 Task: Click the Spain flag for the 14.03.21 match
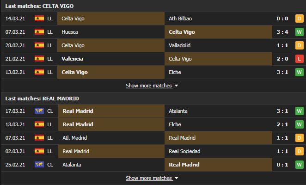39,18
